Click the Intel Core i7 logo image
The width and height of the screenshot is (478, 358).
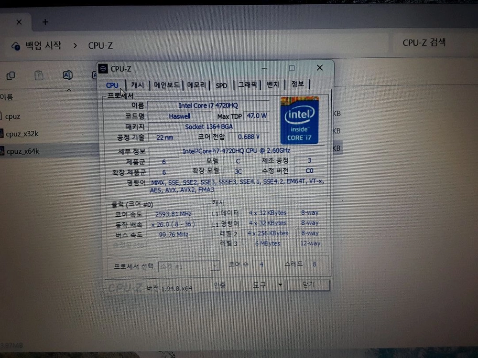[x=299, y=120]
